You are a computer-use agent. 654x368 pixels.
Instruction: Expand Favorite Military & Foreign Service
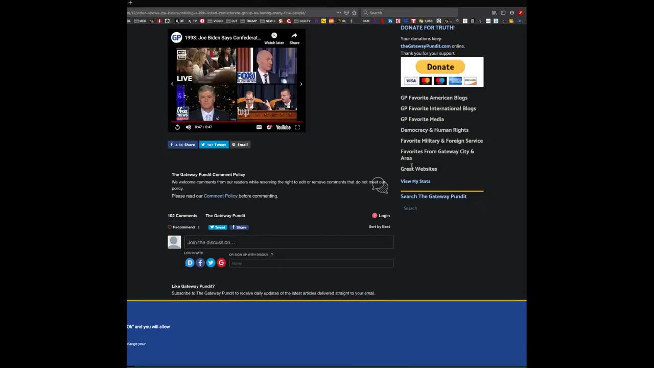tap(441, 141)
